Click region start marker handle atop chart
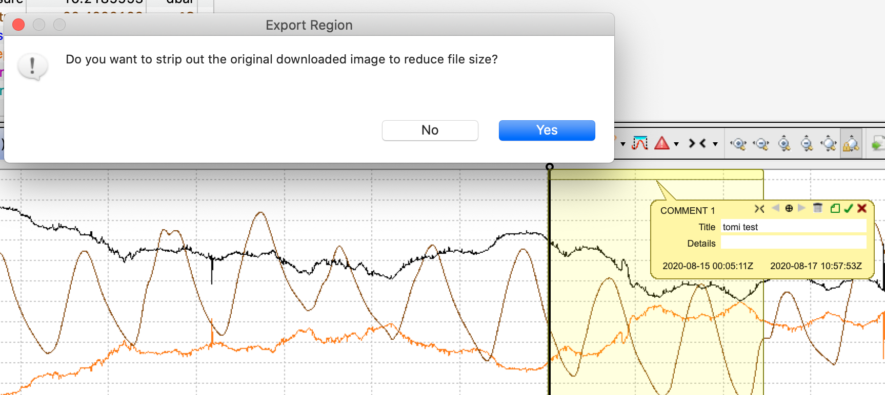The width and height of the screenshot is (885, 395). pyautogui.click(x=550, y=167)
